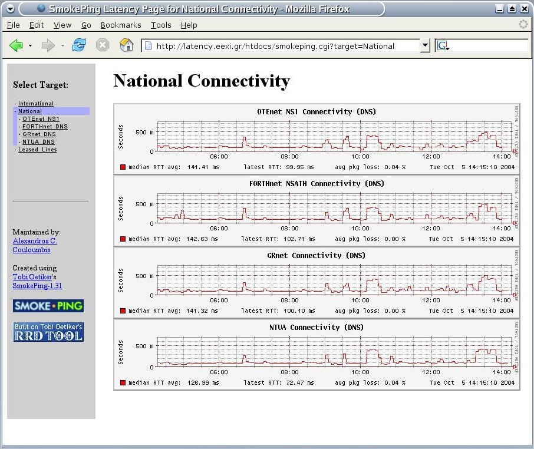Go to the Home page icon
The width and height of the screenshot is (534, 449).
point(126,45)
